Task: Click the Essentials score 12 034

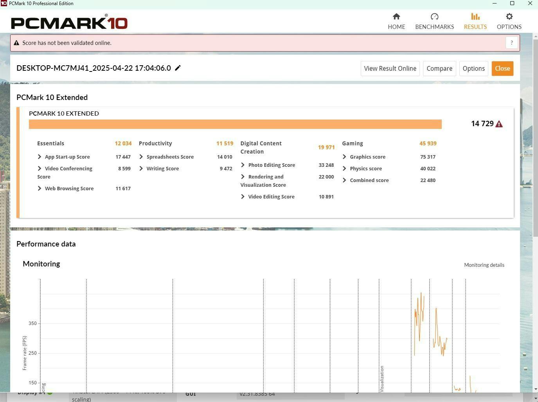Action: pos(123,143)
